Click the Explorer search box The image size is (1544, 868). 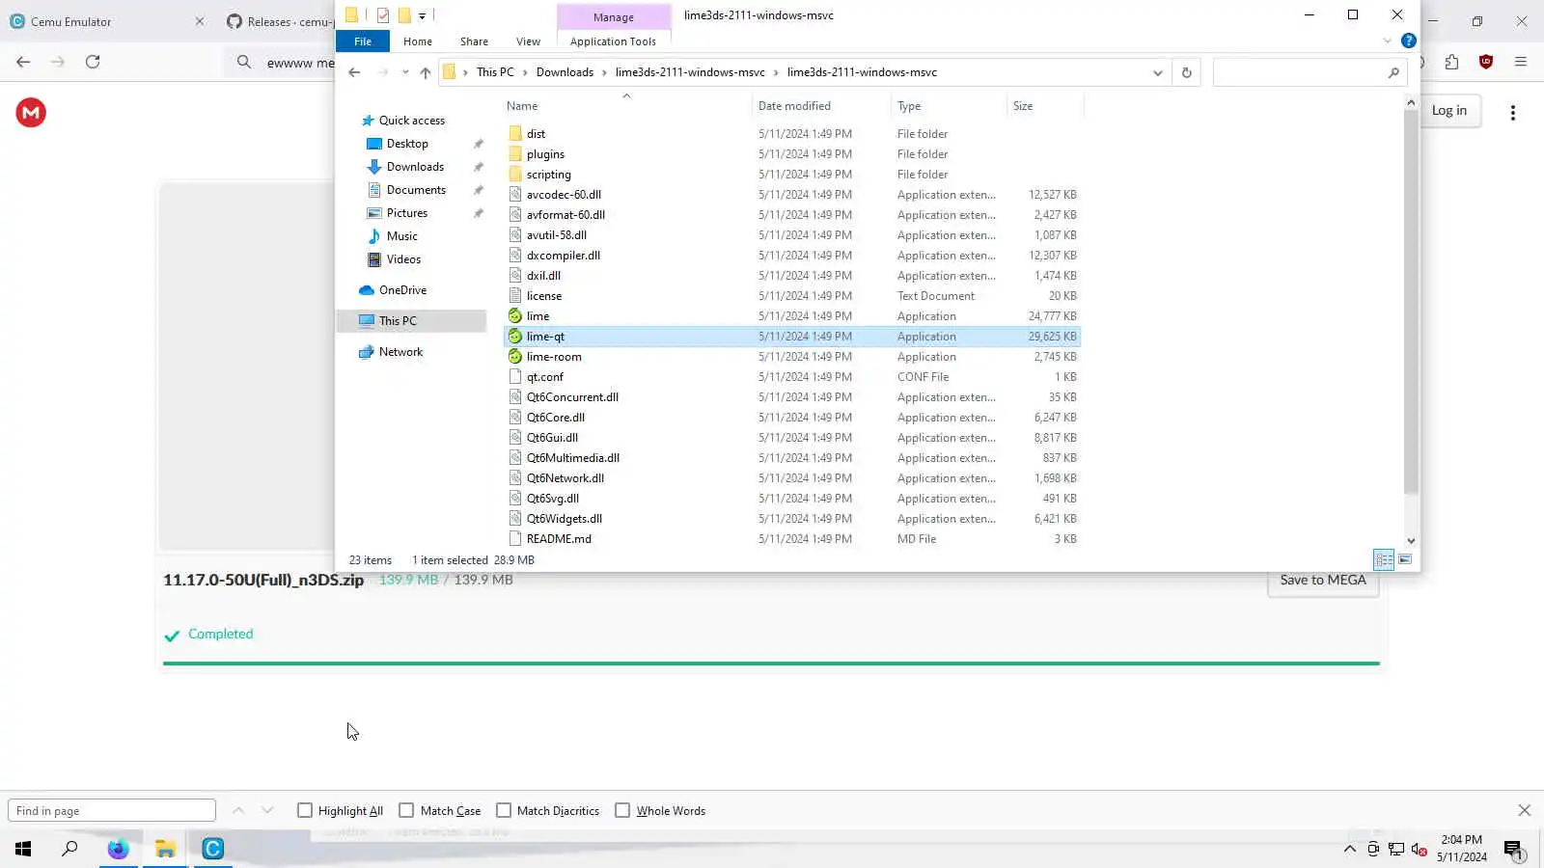(1309, 72)
